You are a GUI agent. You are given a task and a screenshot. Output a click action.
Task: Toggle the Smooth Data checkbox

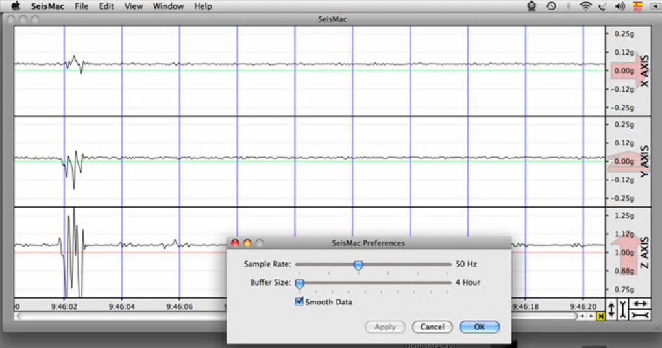(x=299, y=301)
